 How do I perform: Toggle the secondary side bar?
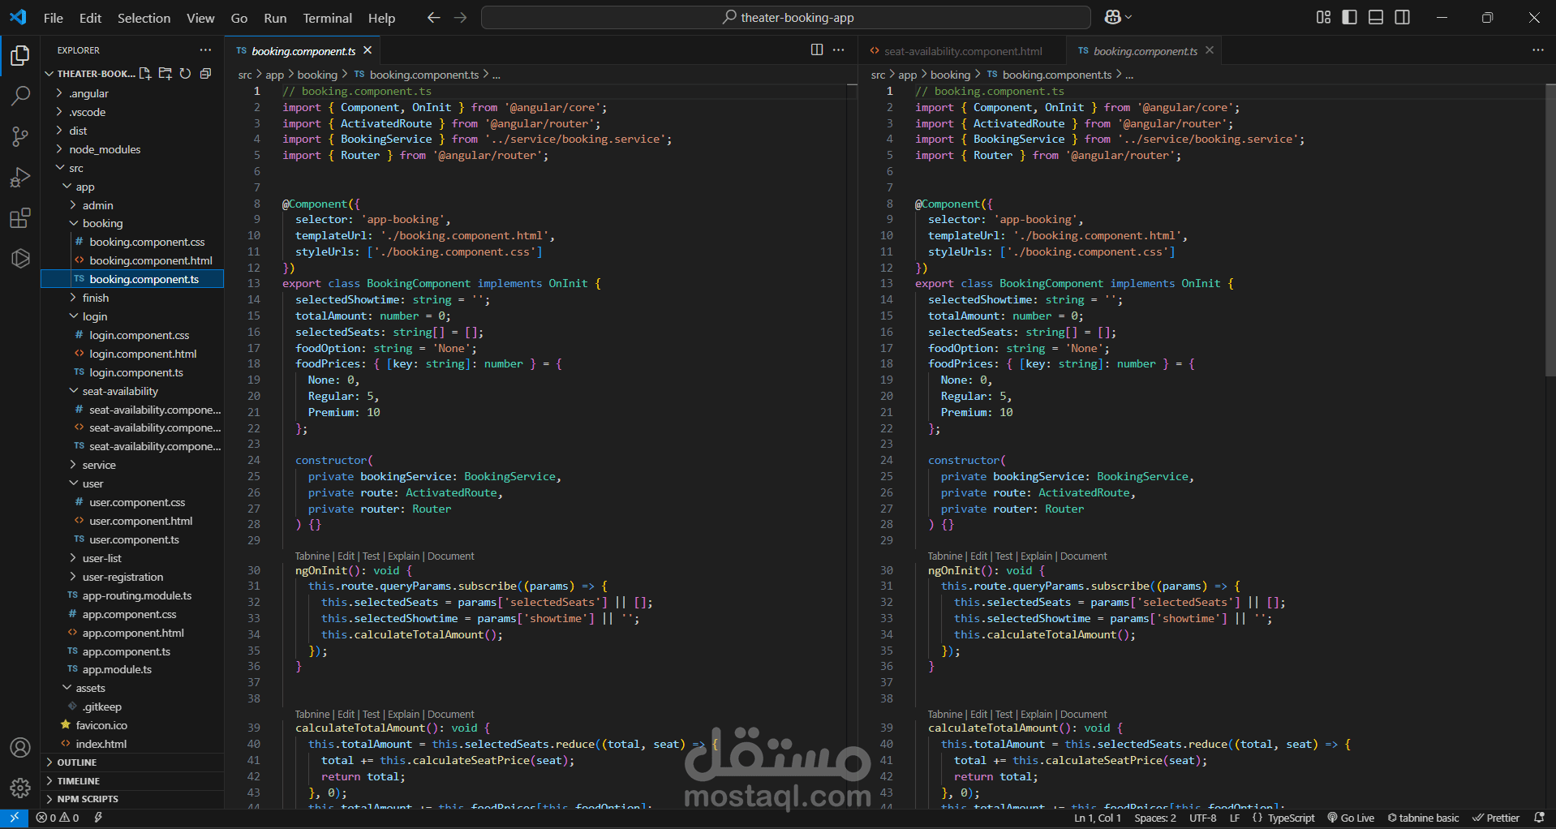pos(1402,17)
